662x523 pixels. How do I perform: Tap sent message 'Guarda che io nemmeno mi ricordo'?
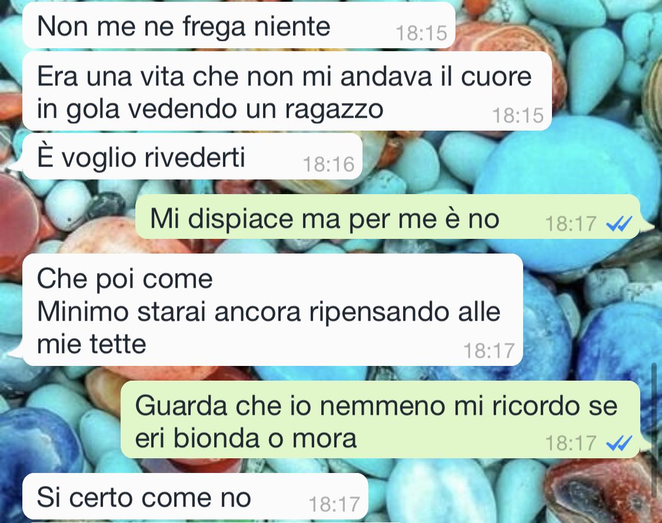coord(380,420)
